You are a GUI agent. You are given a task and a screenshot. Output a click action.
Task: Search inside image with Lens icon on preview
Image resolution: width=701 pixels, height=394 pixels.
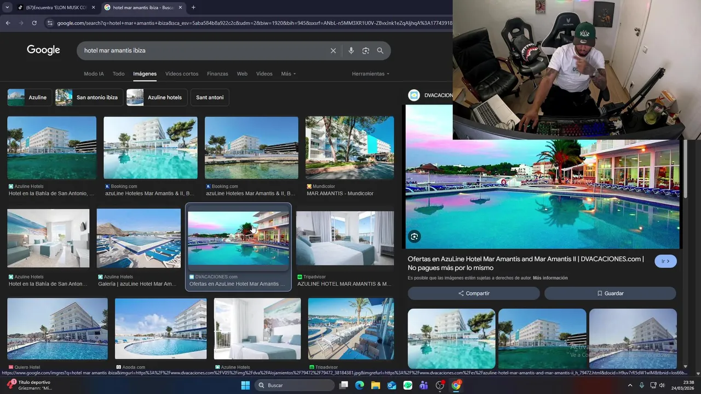click(415, 236)
